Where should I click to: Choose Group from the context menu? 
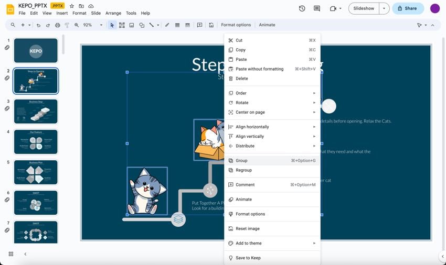241,161
